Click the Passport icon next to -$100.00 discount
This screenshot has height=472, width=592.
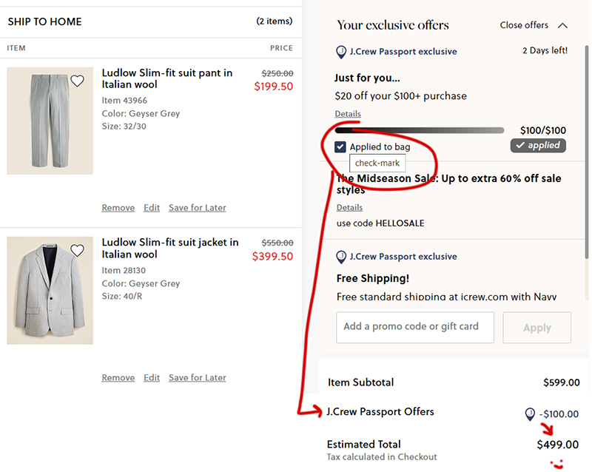530,414
